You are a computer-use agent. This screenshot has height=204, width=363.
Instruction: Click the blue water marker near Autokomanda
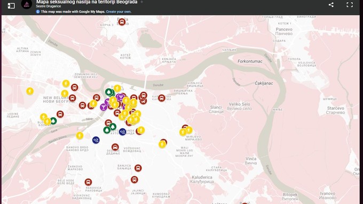122,132
